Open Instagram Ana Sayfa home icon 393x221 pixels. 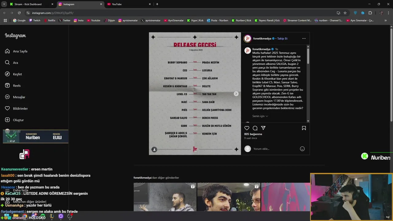7,51
